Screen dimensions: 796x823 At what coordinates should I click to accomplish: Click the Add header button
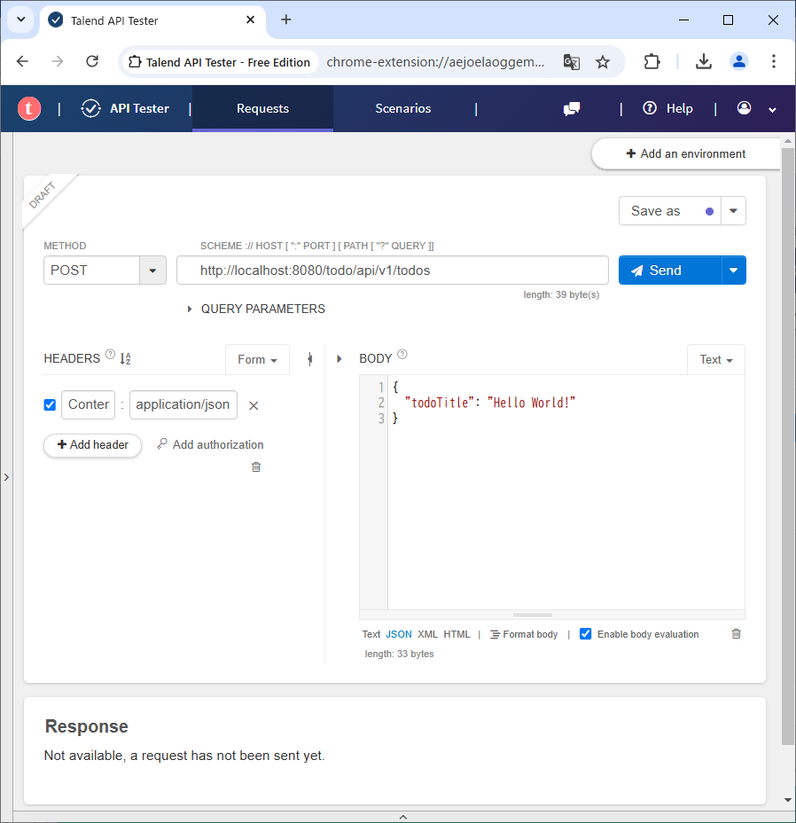(92, 445)
